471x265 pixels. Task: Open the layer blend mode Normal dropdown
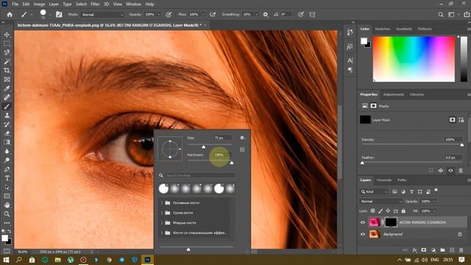pyautogui.click(x=380, y=201)
